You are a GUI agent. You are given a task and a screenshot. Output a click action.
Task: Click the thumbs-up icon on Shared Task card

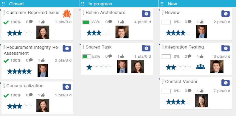122,56
